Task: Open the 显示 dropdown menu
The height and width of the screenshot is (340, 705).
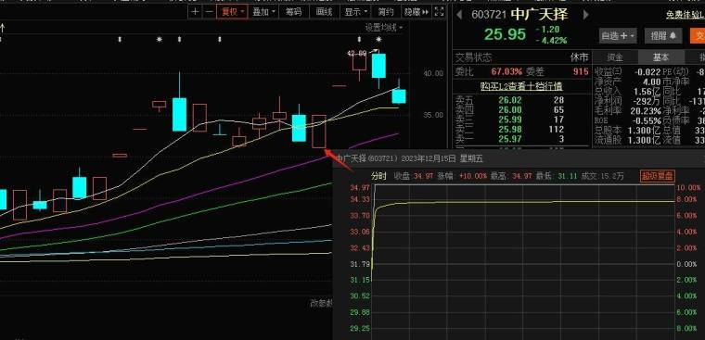Action: tap(355, 12)
